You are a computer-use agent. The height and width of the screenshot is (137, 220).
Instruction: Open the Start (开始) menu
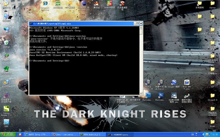click(8, 134)
